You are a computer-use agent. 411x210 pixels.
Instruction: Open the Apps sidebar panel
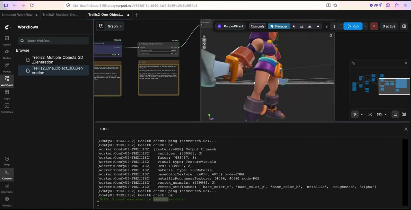coord(7,94)
